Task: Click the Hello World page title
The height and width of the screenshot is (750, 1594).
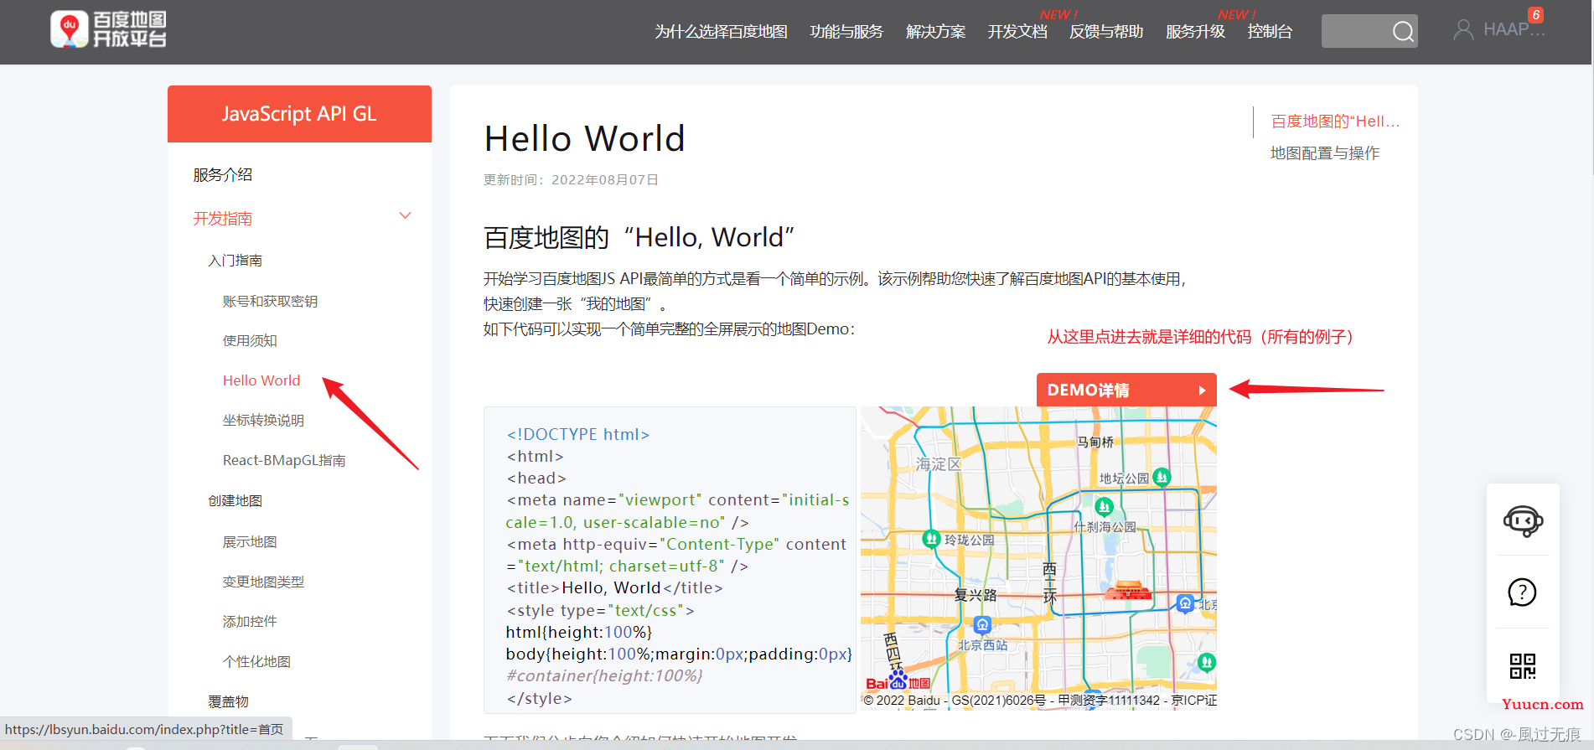Action: coord(585,139)
